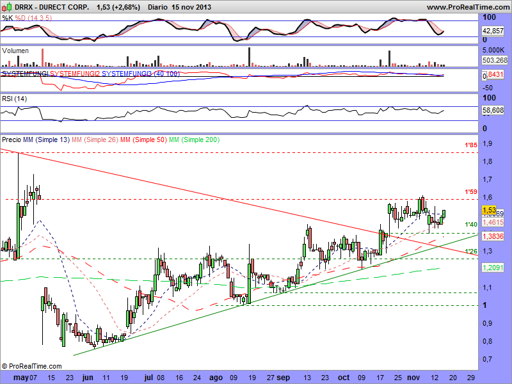The image size is (512, 384).
Task: Click the nov month label on time axis
Action: 413,378
